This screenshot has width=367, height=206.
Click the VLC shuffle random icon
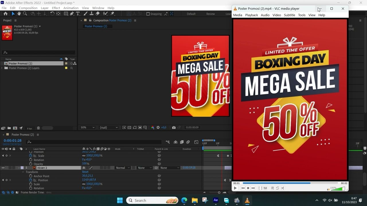[x=282, y=188]
